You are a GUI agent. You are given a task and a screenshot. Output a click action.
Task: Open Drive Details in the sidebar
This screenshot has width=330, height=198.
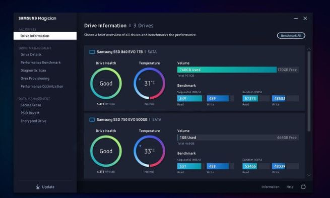click(x=31, y=54)
